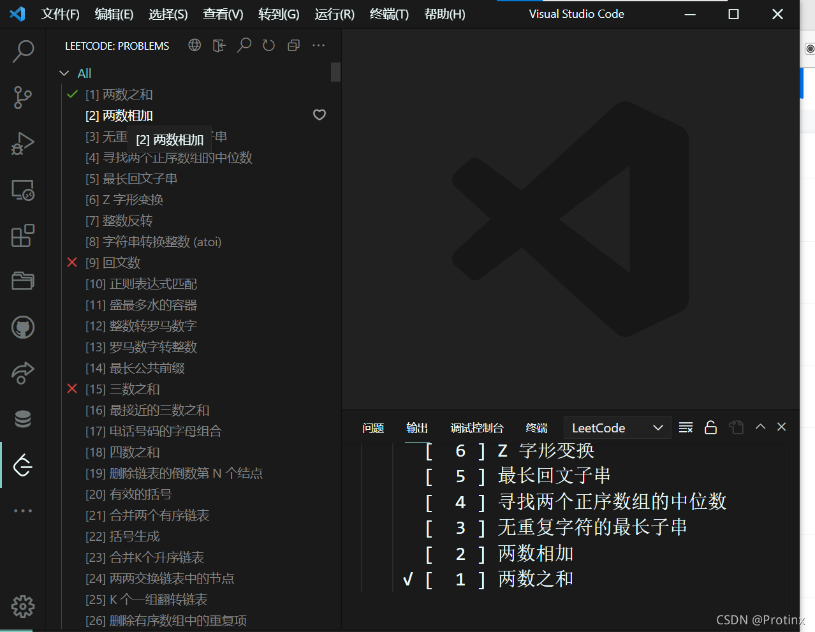The image size is (815, 632).
Task: Close the bottom output panel
Action: (x=781, y=427)
